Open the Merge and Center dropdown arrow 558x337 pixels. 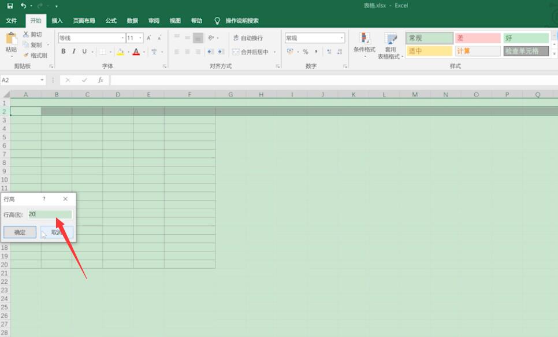275,52
